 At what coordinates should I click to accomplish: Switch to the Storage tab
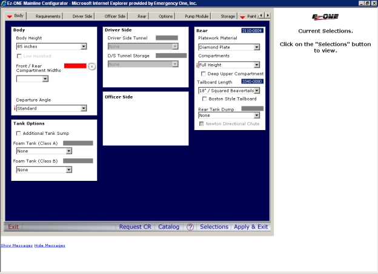pos(228,16)
